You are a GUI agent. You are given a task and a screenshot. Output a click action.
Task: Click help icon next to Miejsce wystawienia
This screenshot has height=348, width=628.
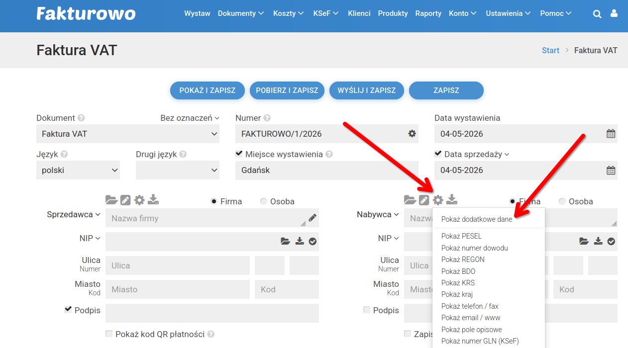(329, 155)
